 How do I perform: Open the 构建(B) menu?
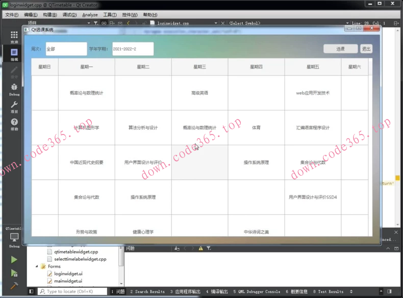(x=50, y=15)
